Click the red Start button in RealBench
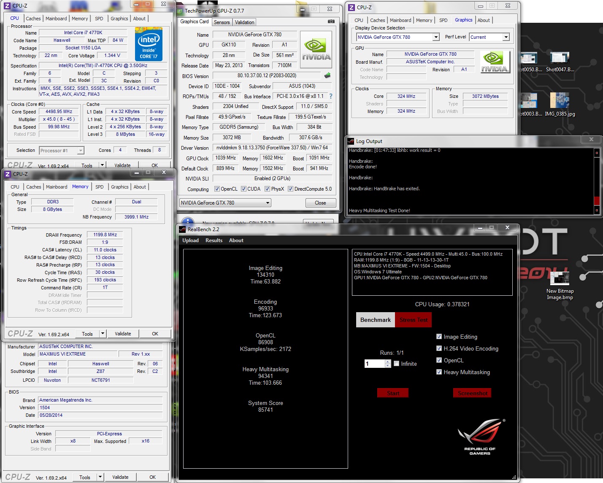603x483 pixels. pyautogui.click(x=393, y=393)
